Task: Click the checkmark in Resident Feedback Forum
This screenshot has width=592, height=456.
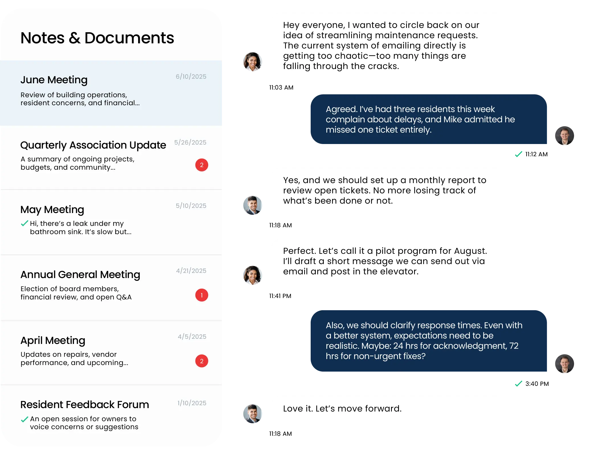Action: click(x=24, y=419)
